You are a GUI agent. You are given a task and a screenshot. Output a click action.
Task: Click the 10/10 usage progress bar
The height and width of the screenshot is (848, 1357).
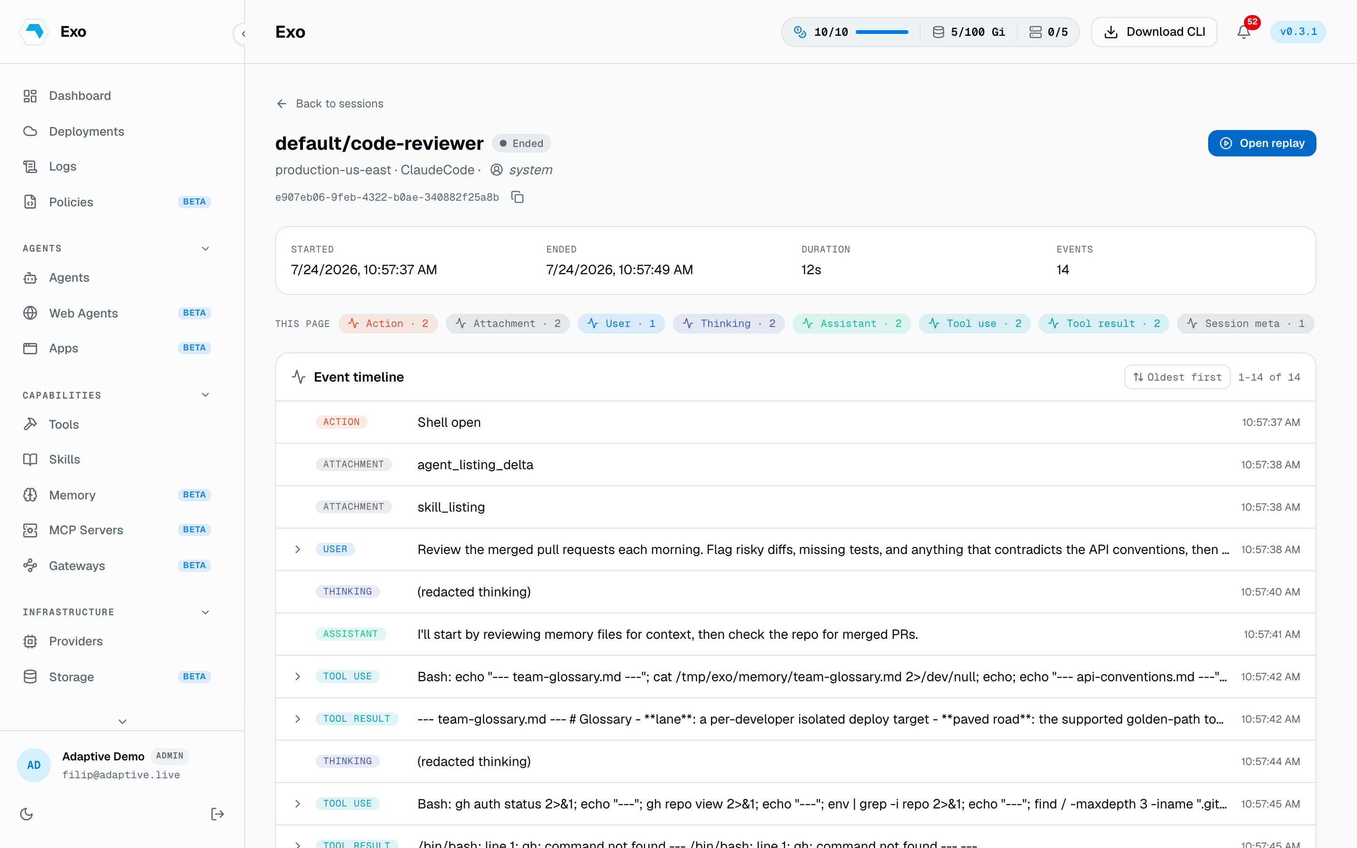pos(882,33)
